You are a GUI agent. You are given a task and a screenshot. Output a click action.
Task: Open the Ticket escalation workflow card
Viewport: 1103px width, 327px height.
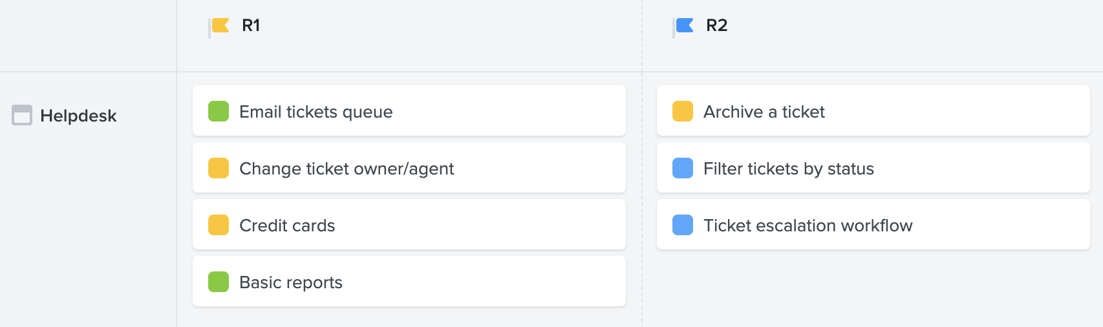873,224
